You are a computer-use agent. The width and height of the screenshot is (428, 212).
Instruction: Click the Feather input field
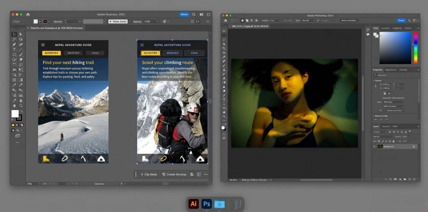point(275,20)
